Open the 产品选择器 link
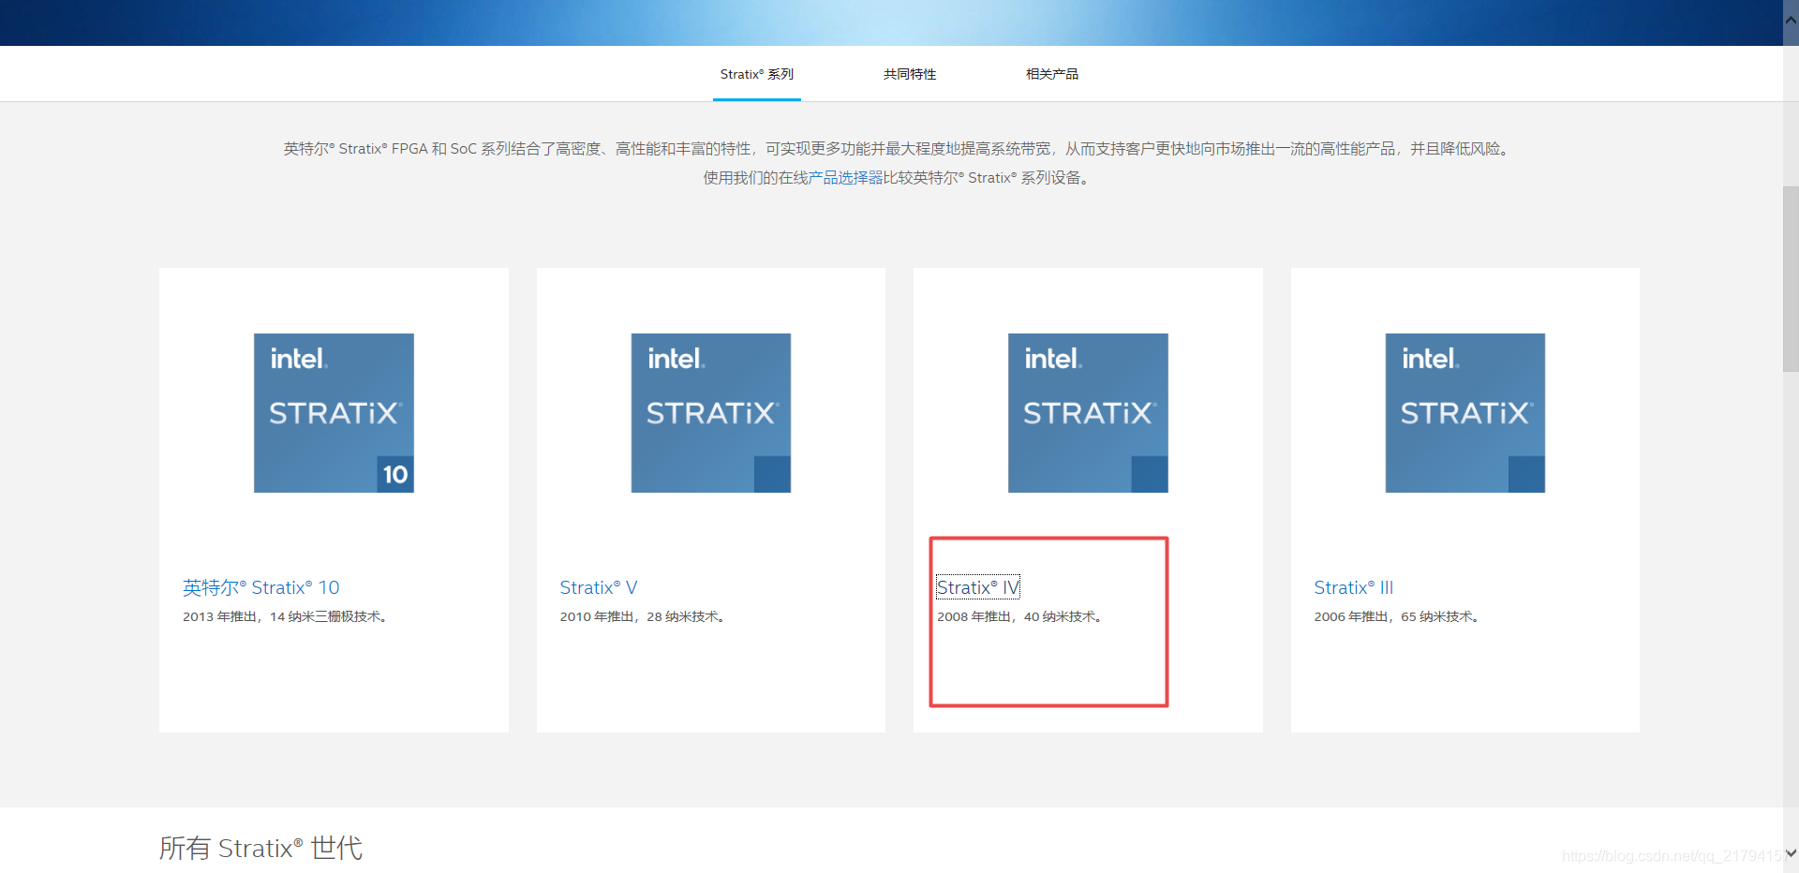 point(845,178)
